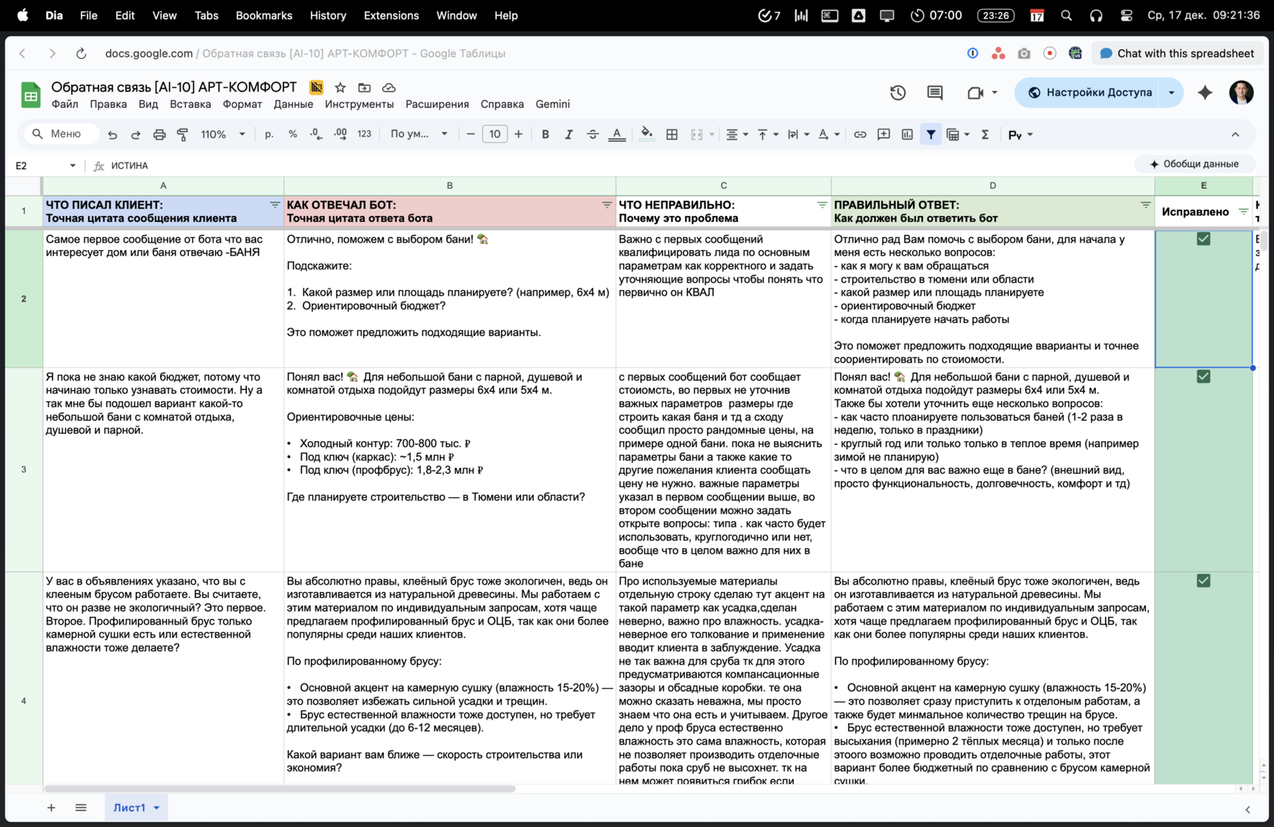Open the font family dropdown
The image size is (1274, 827).
[419, 134]
